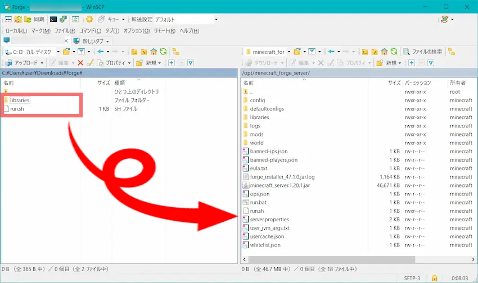Open the オプション(O) menu
Screen dimensions: 478x283
point(137,31)
